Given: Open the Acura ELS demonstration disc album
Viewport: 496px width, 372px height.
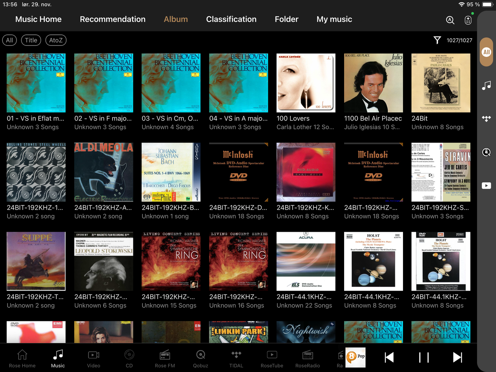Looking at the screenshot, I should [306, 261].
